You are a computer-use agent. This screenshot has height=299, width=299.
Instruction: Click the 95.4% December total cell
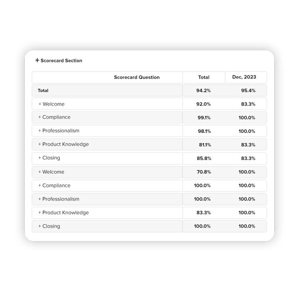pyautogui.click(x=248, y=90)
